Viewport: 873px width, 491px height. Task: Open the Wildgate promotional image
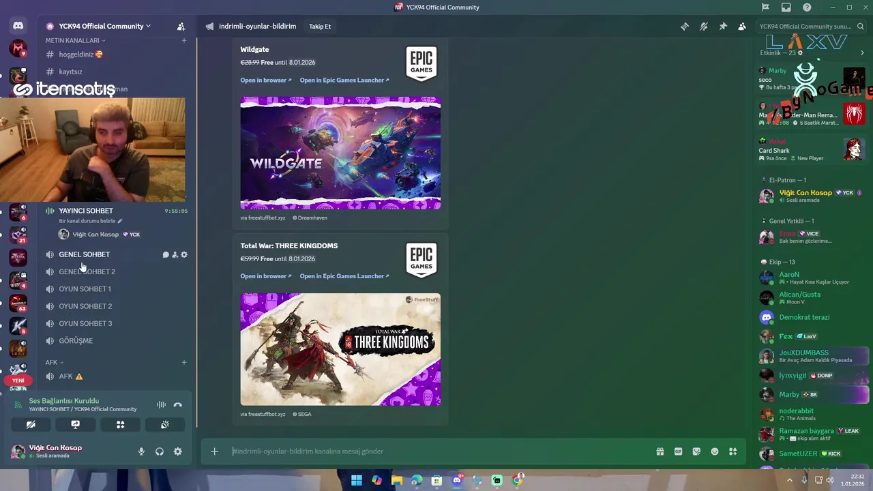pos(340,153)
